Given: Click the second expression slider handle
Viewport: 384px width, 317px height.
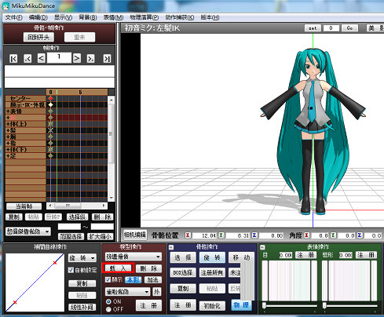Looking at the screenshot, I should coord(324,305).
